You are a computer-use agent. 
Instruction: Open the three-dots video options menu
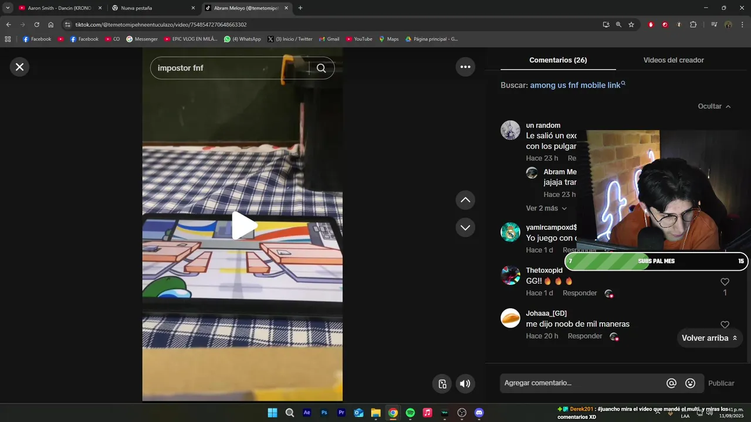click(465, 67)
